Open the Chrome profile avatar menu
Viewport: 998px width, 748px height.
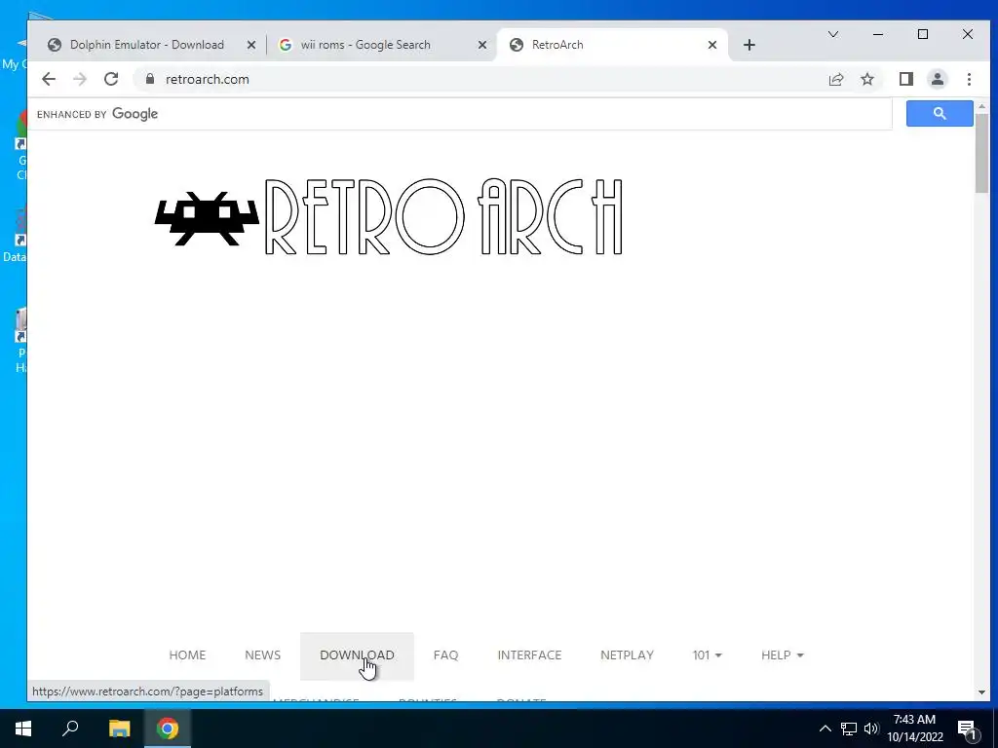tap(937, 79)
